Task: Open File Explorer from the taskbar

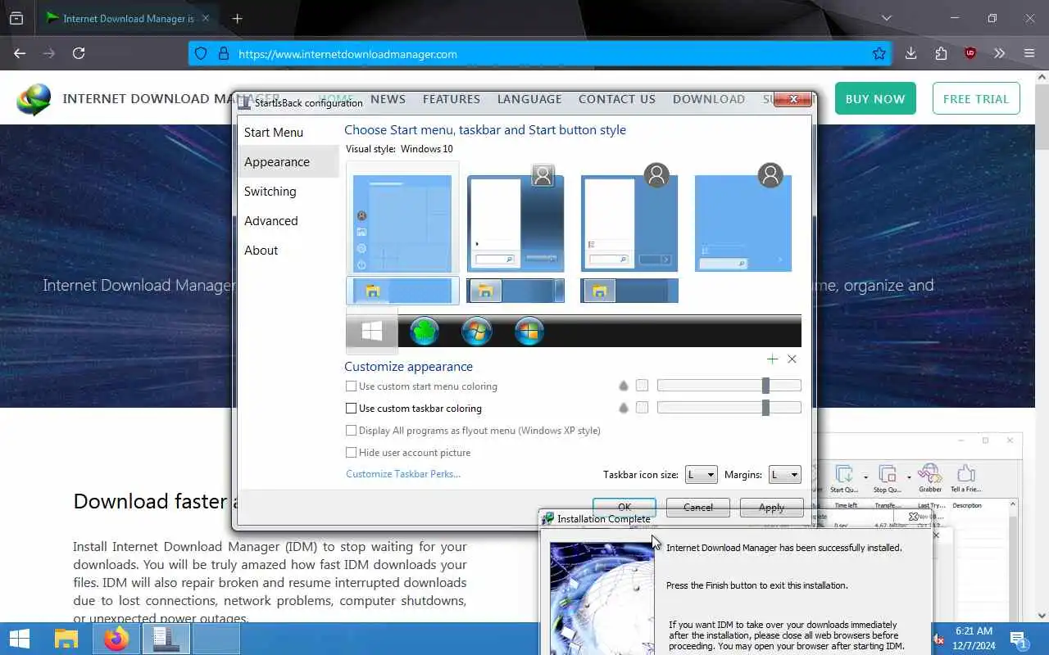Action: coord(66,639)
